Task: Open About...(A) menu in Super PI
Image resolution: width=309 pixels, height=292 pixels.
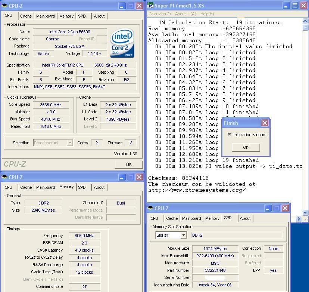Action: [x=185, y=14]
